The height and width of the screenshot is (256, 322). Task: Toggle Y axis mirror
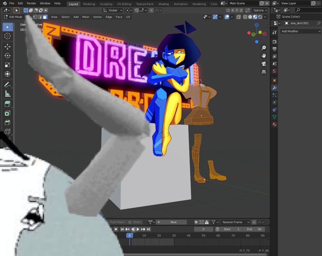tap(237, 10)
